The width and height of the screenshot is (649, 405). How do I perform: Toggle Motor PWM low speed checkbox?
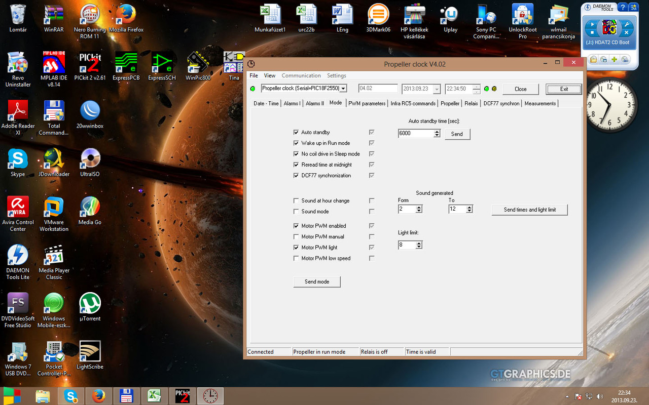296,259
